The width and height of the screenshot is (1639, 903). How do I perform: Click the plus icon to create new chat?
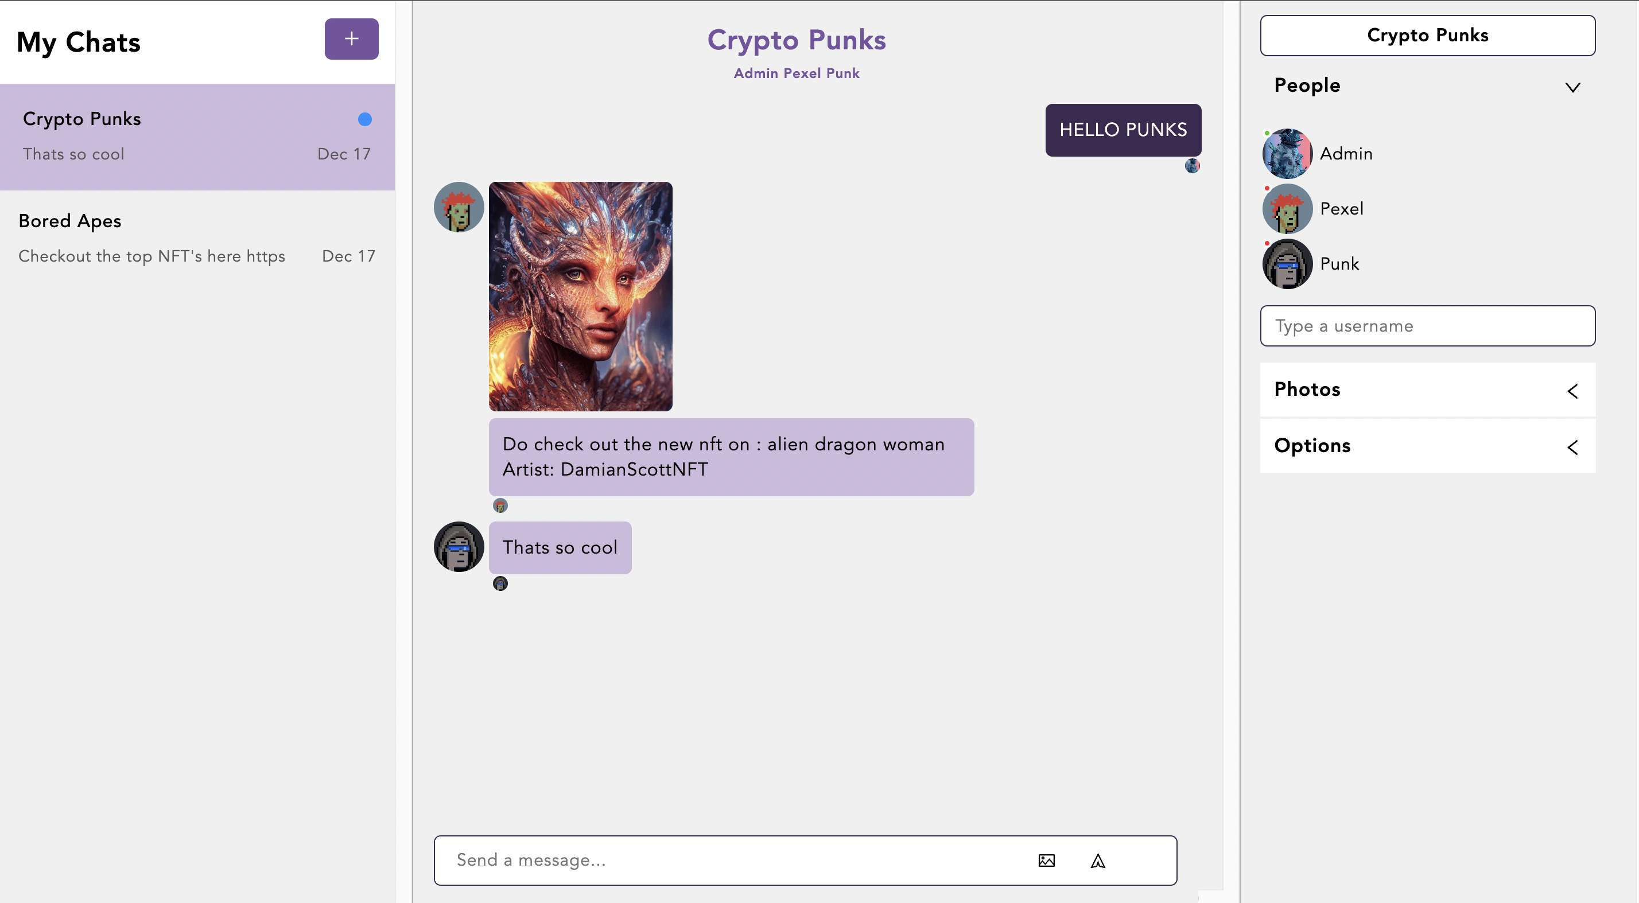click(351, 39)
